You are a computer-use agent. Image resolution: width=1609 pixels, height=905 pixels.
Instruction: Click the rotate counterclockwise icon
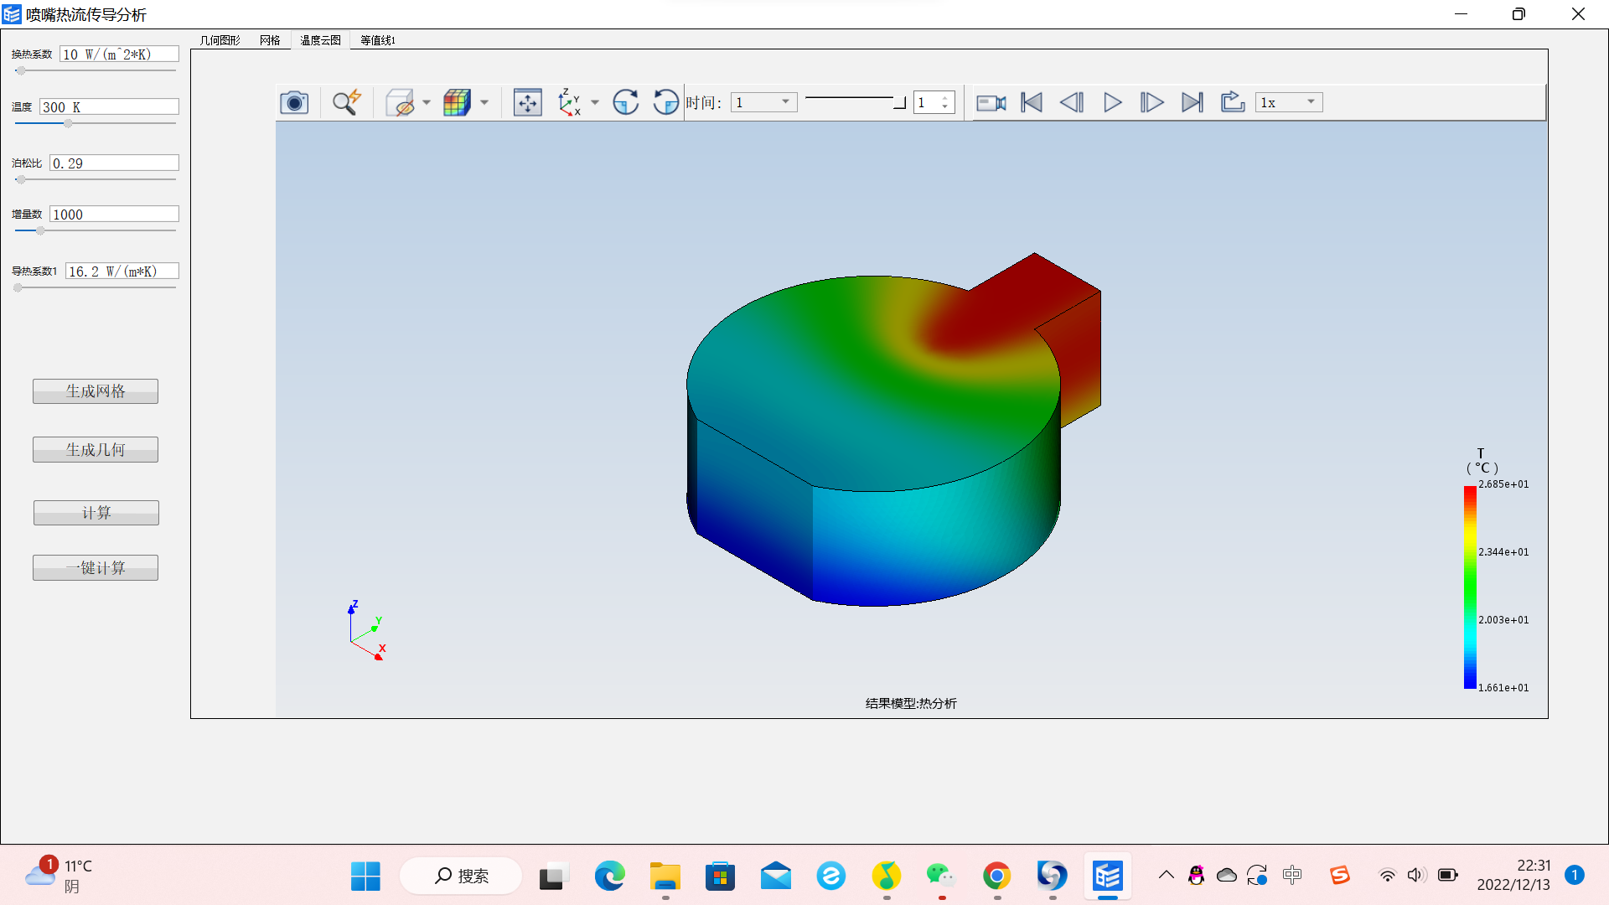pyautogui.click(x=666, y=102)
